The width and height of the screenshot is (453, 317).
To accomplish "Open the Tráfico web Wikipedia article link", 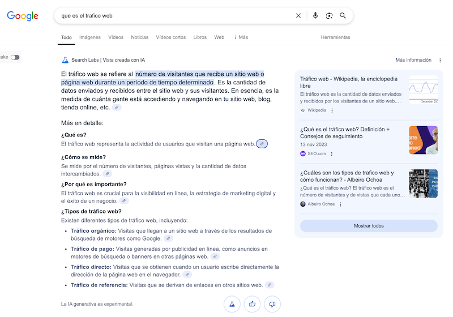I will 349,82.
